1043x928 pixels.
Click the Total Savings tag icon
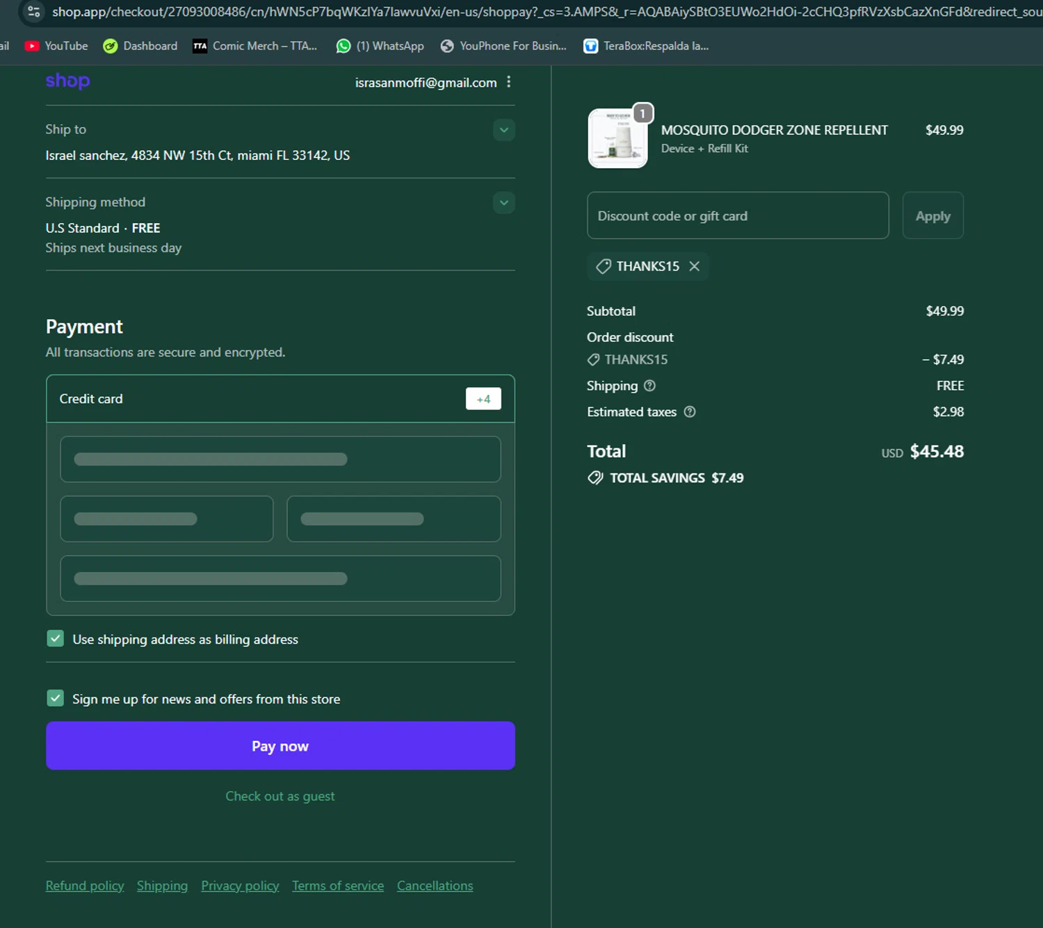pyautogui.click(x=595, y=478)
